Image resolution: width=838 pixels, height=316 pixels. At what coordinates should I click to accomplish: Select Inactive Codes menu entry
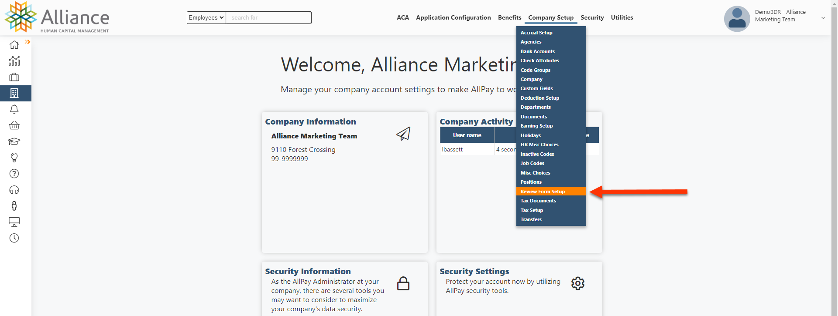point(551,154)
